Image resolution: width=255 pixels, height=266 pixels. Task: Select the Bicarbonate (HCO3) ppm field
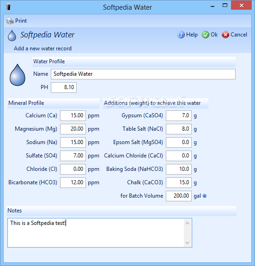73,182
